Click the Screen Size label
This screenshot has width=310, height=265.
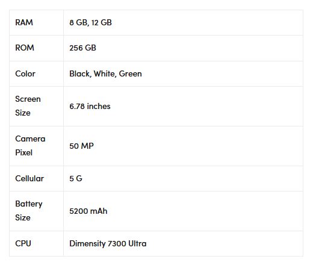coord(28,106)
